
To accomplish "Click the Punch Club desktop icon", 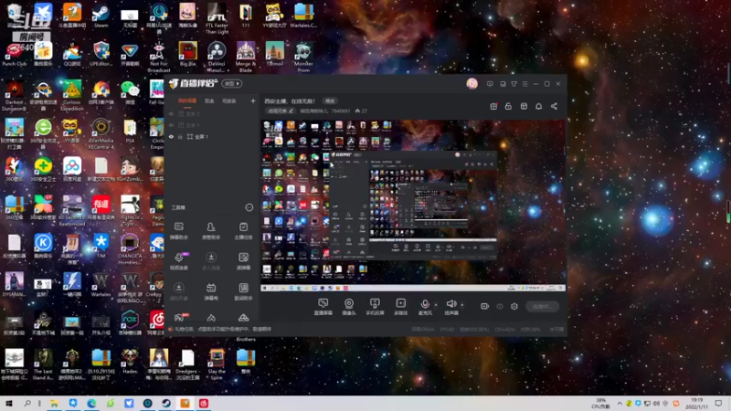I will click(x=14, y=54).
